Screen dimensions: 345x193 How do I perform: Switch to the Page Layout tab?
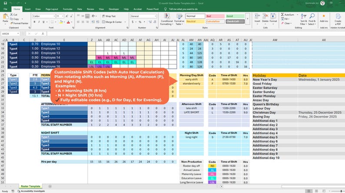point(52,9)
